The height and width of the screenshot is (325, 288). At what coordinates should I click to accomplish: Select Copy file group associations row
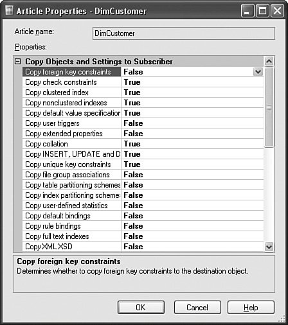(x=143, y=175)
